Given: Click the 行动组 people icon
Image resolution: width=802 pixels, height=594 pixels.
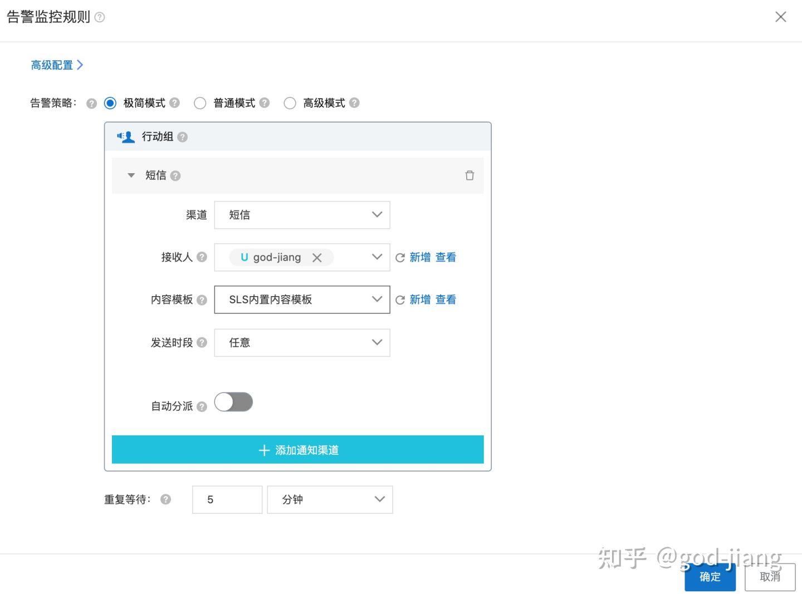Looking at the screenshot, I should (x=126, y=137).
